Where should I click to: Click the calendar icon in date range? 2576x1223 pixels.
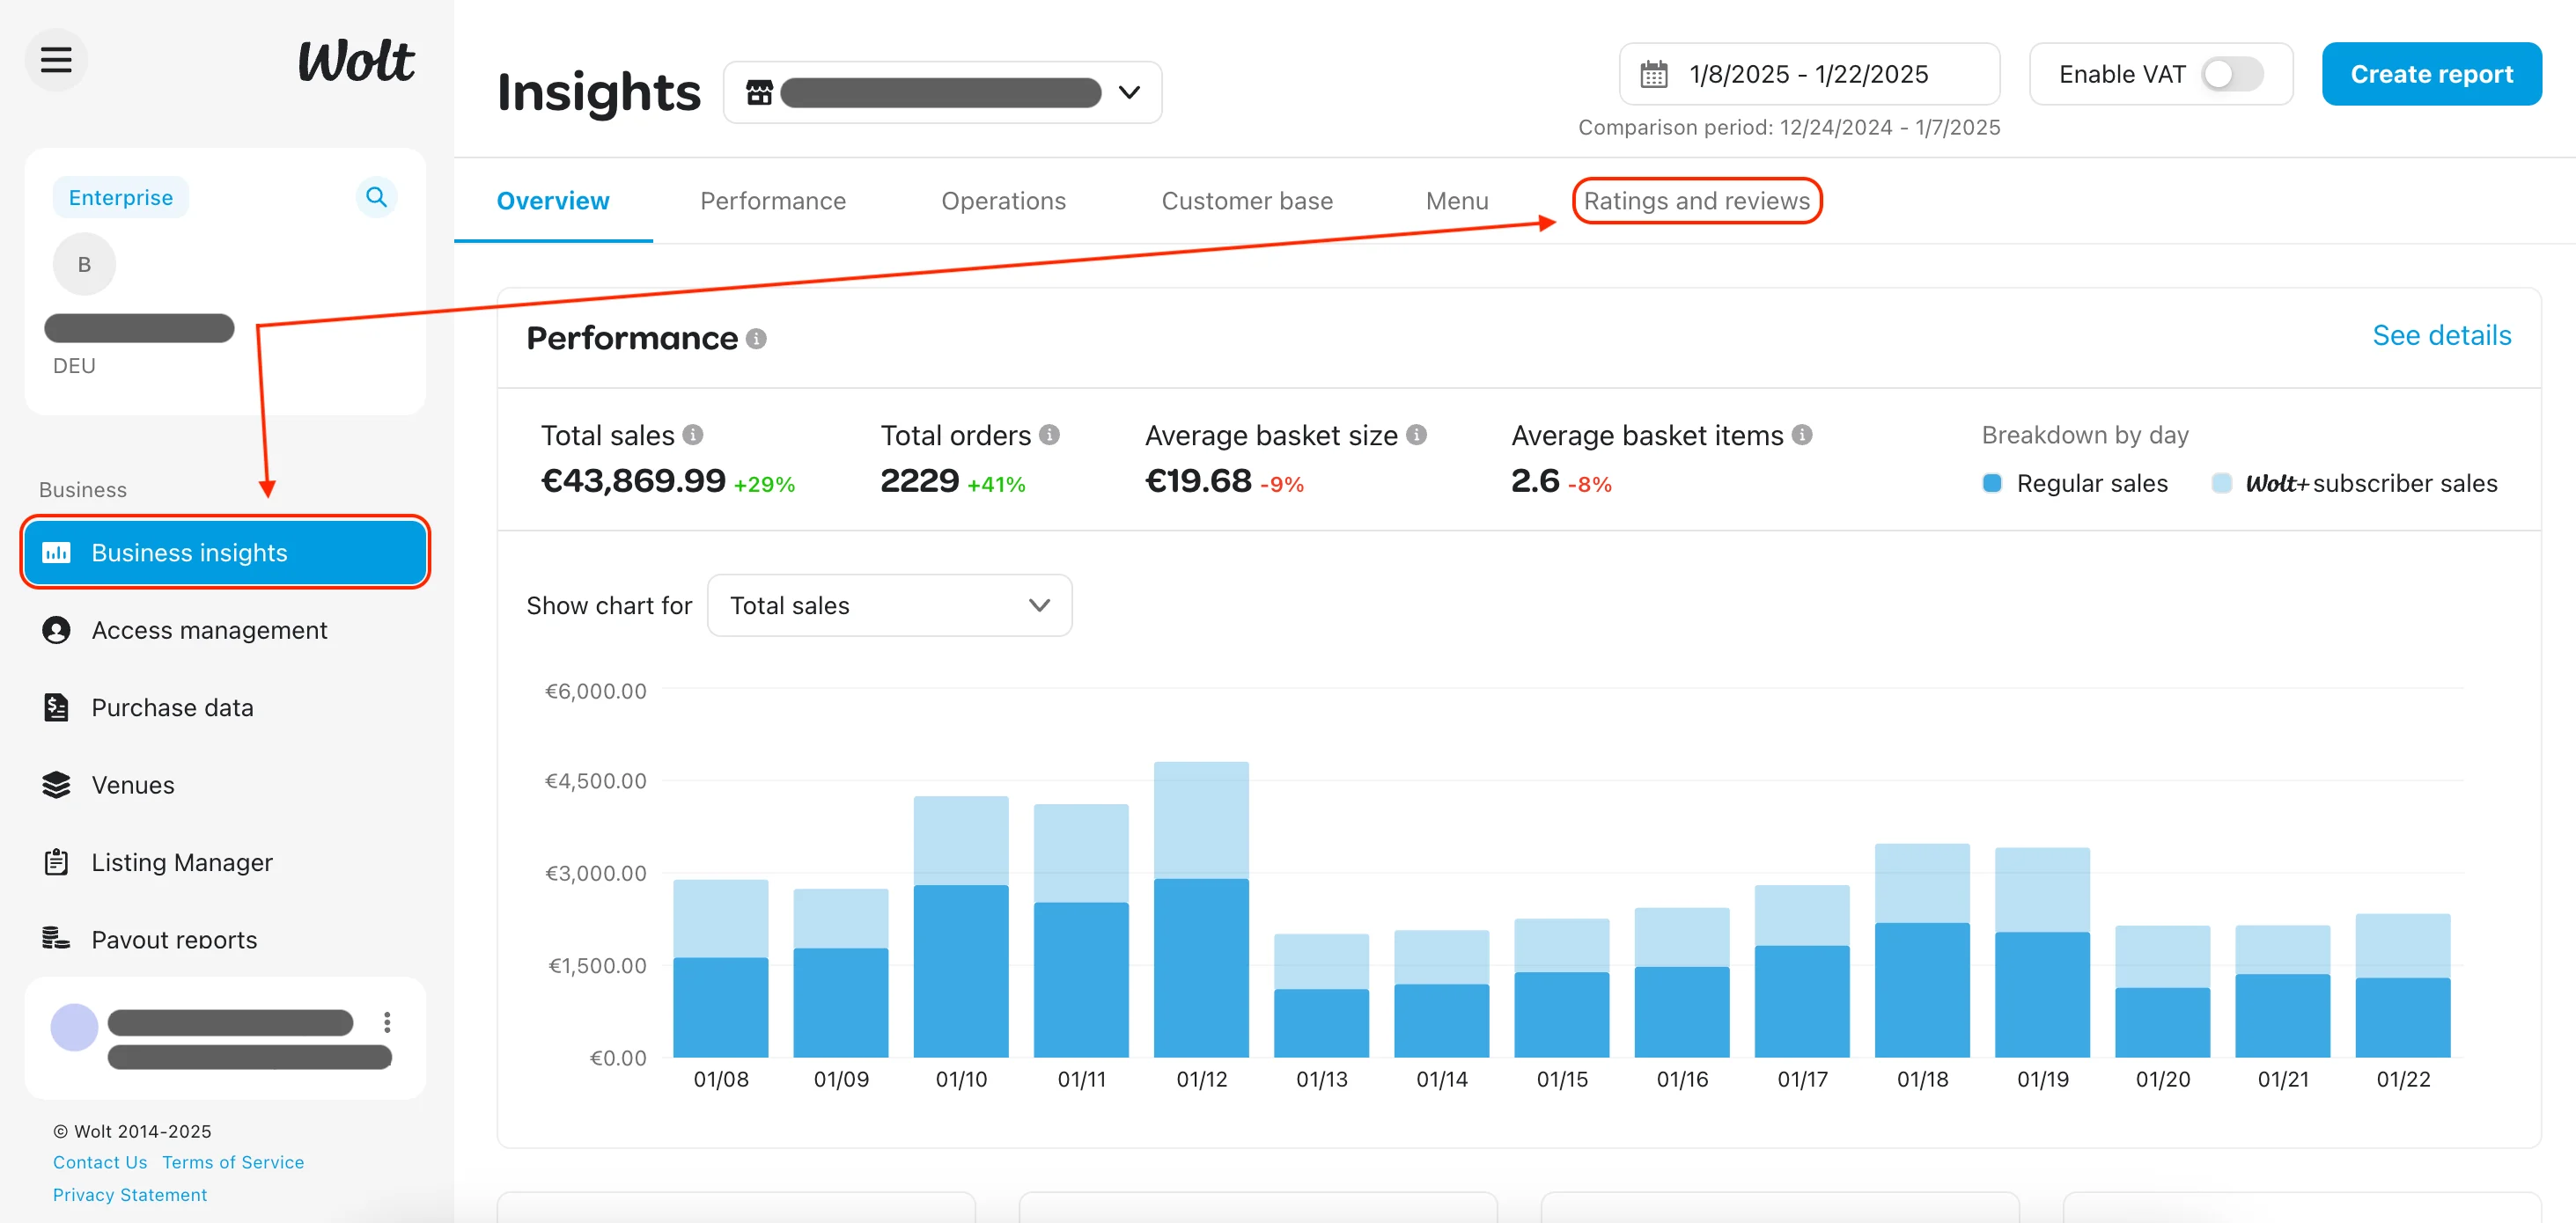coord(1654,75)
